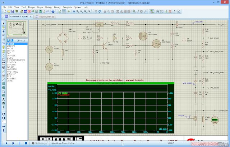Click the schematic overview thumbnail
Viewport: 230px width, 147px height.
click(x=17, y=29)
